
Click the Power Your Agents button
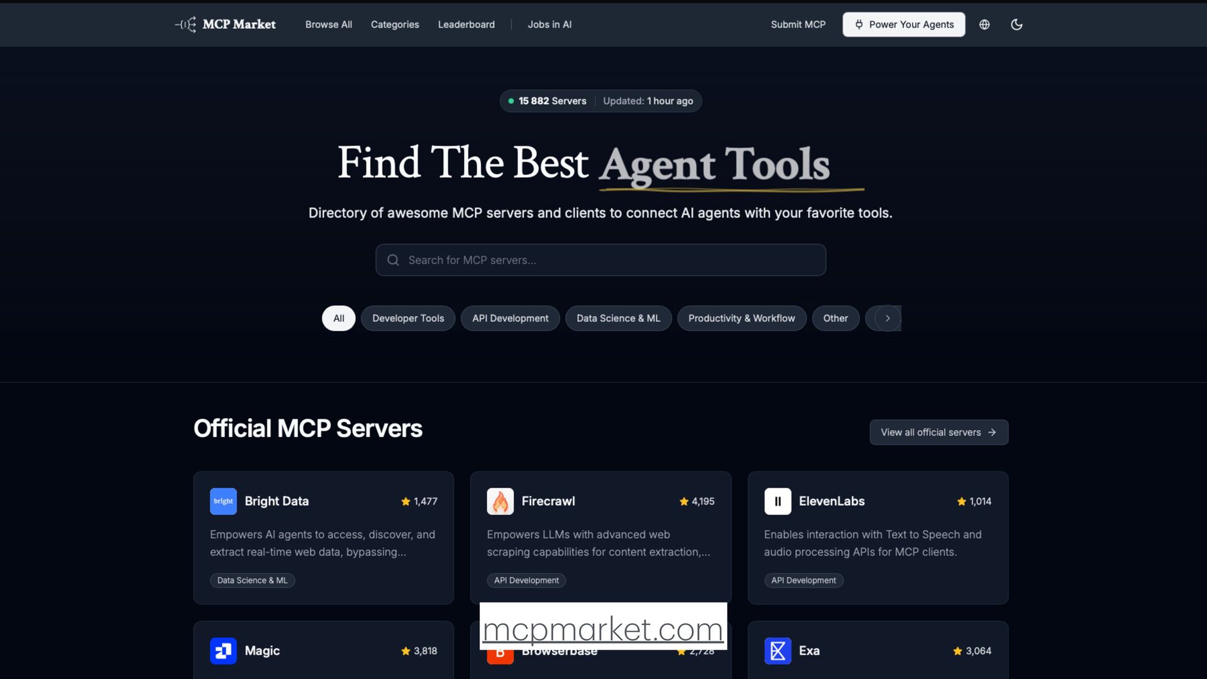pos(903,25)
